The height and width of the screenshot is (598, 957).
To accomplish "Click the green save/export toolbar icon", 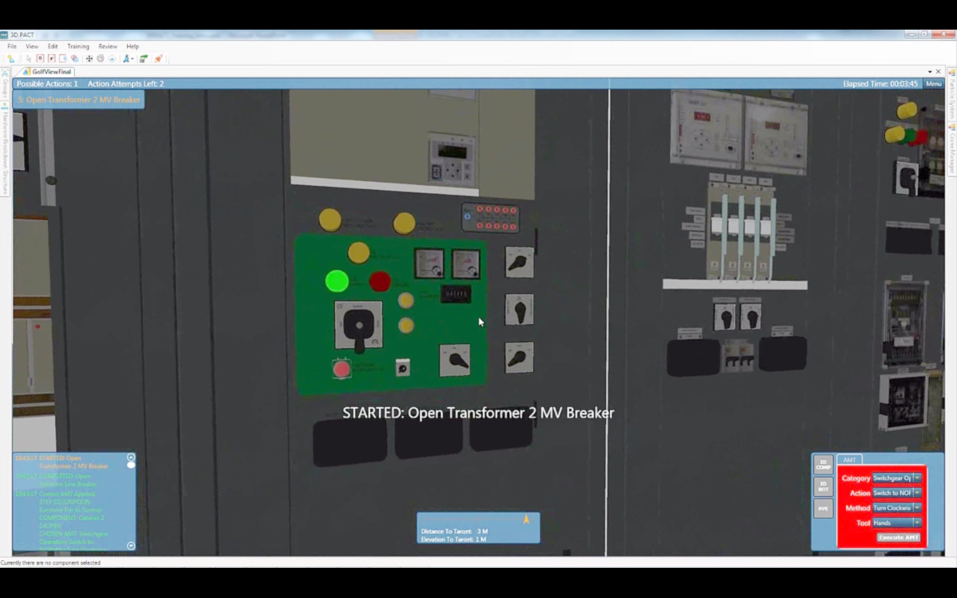I will coord(144,59).
